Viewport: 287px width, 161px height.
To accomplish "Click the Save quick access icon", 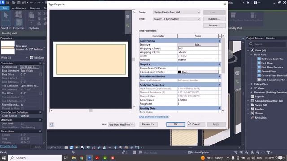I will point(19,3).
